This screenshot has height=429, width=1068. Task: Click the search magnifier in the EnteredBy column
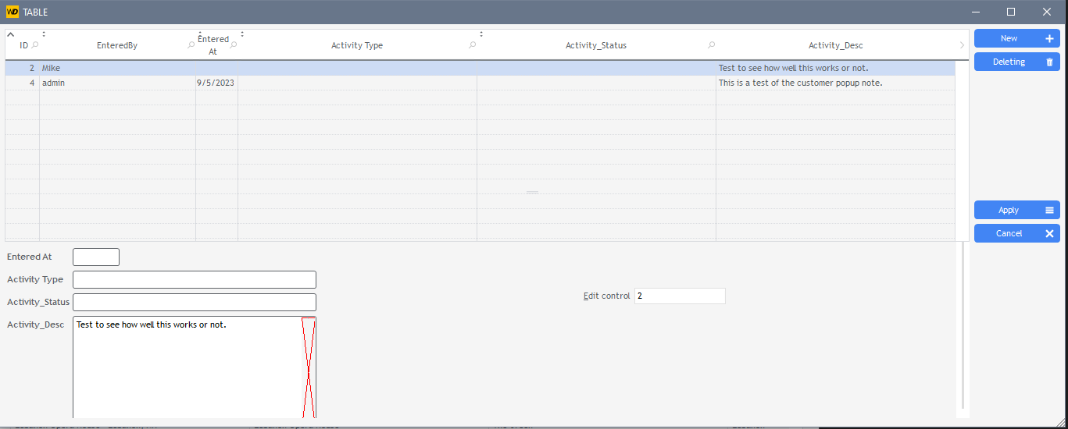tap(191, 45)
